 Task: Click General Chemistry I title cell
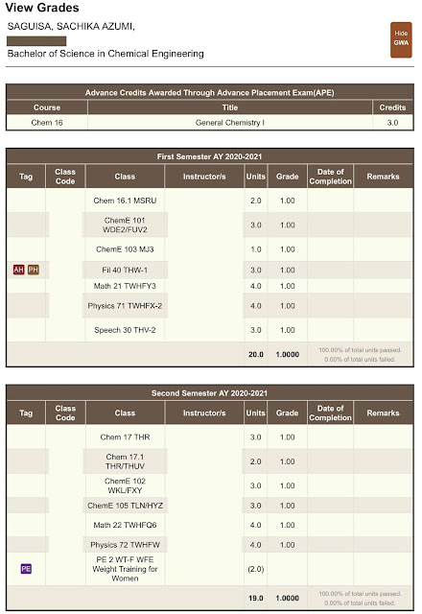click(230, 123)
